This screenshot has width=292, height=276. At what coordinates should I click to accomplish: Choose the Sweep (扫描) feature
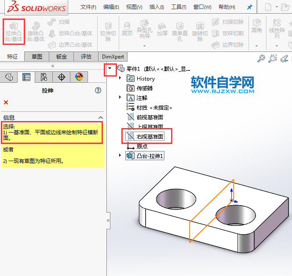point(58,22)
